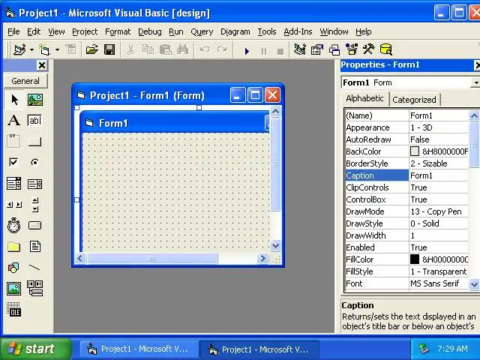Click the Add Form toolbar icon
The image size is (480, 360).
tap(45, 49)
